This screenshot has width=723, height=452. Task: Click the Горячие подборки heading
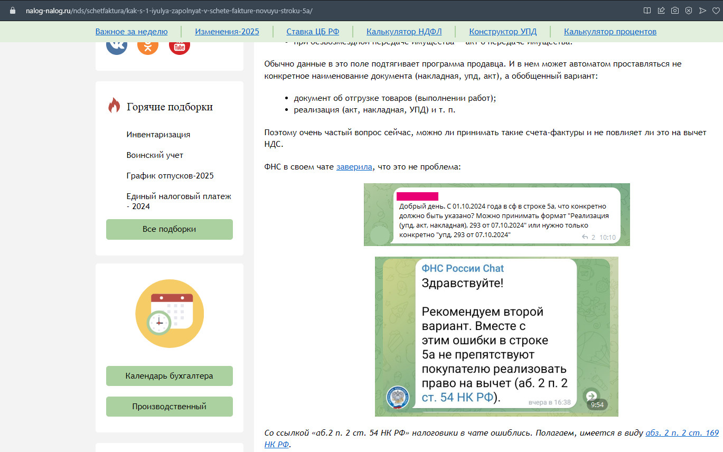pyautogui.click(x=170, y=107)
